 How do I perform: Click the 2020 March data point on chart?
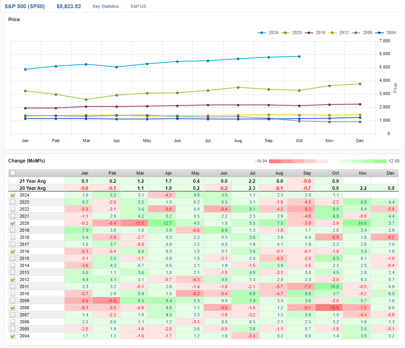[86, 99]
